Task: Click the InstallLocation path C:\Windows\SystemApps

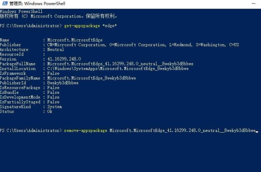Action: (118, 69)
